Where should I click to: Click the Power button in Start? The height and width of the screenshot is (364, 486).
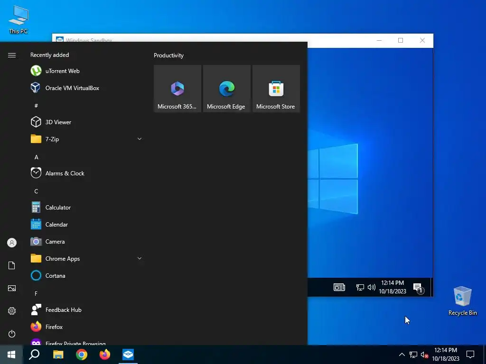pos(12,334)
